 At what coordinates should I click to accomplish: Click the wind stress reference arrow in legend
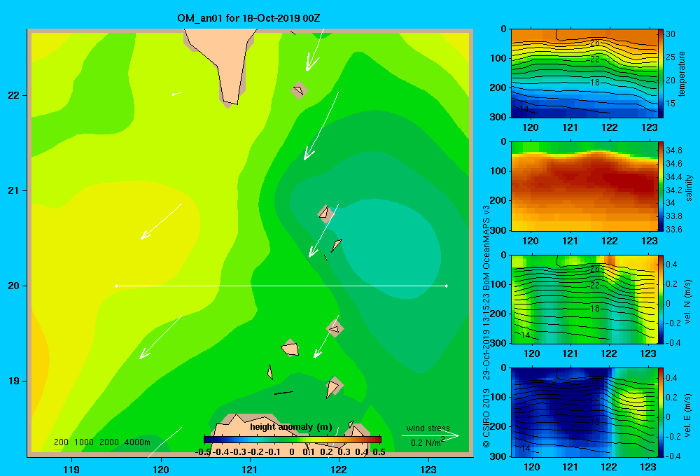tap(430, 435)
